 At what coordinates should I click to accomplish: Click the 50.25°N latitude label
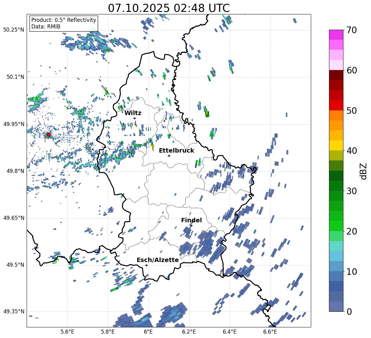(x=14, y=30)
